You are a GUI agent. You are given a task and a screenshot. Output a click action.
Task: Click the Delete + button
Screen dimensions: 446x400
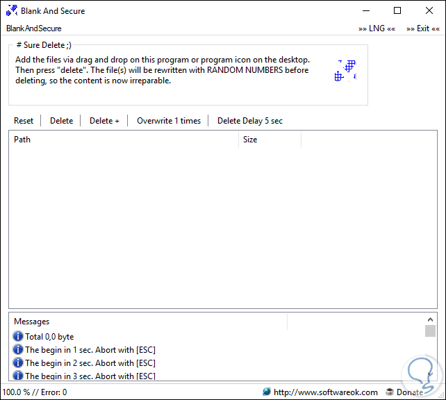104,121
